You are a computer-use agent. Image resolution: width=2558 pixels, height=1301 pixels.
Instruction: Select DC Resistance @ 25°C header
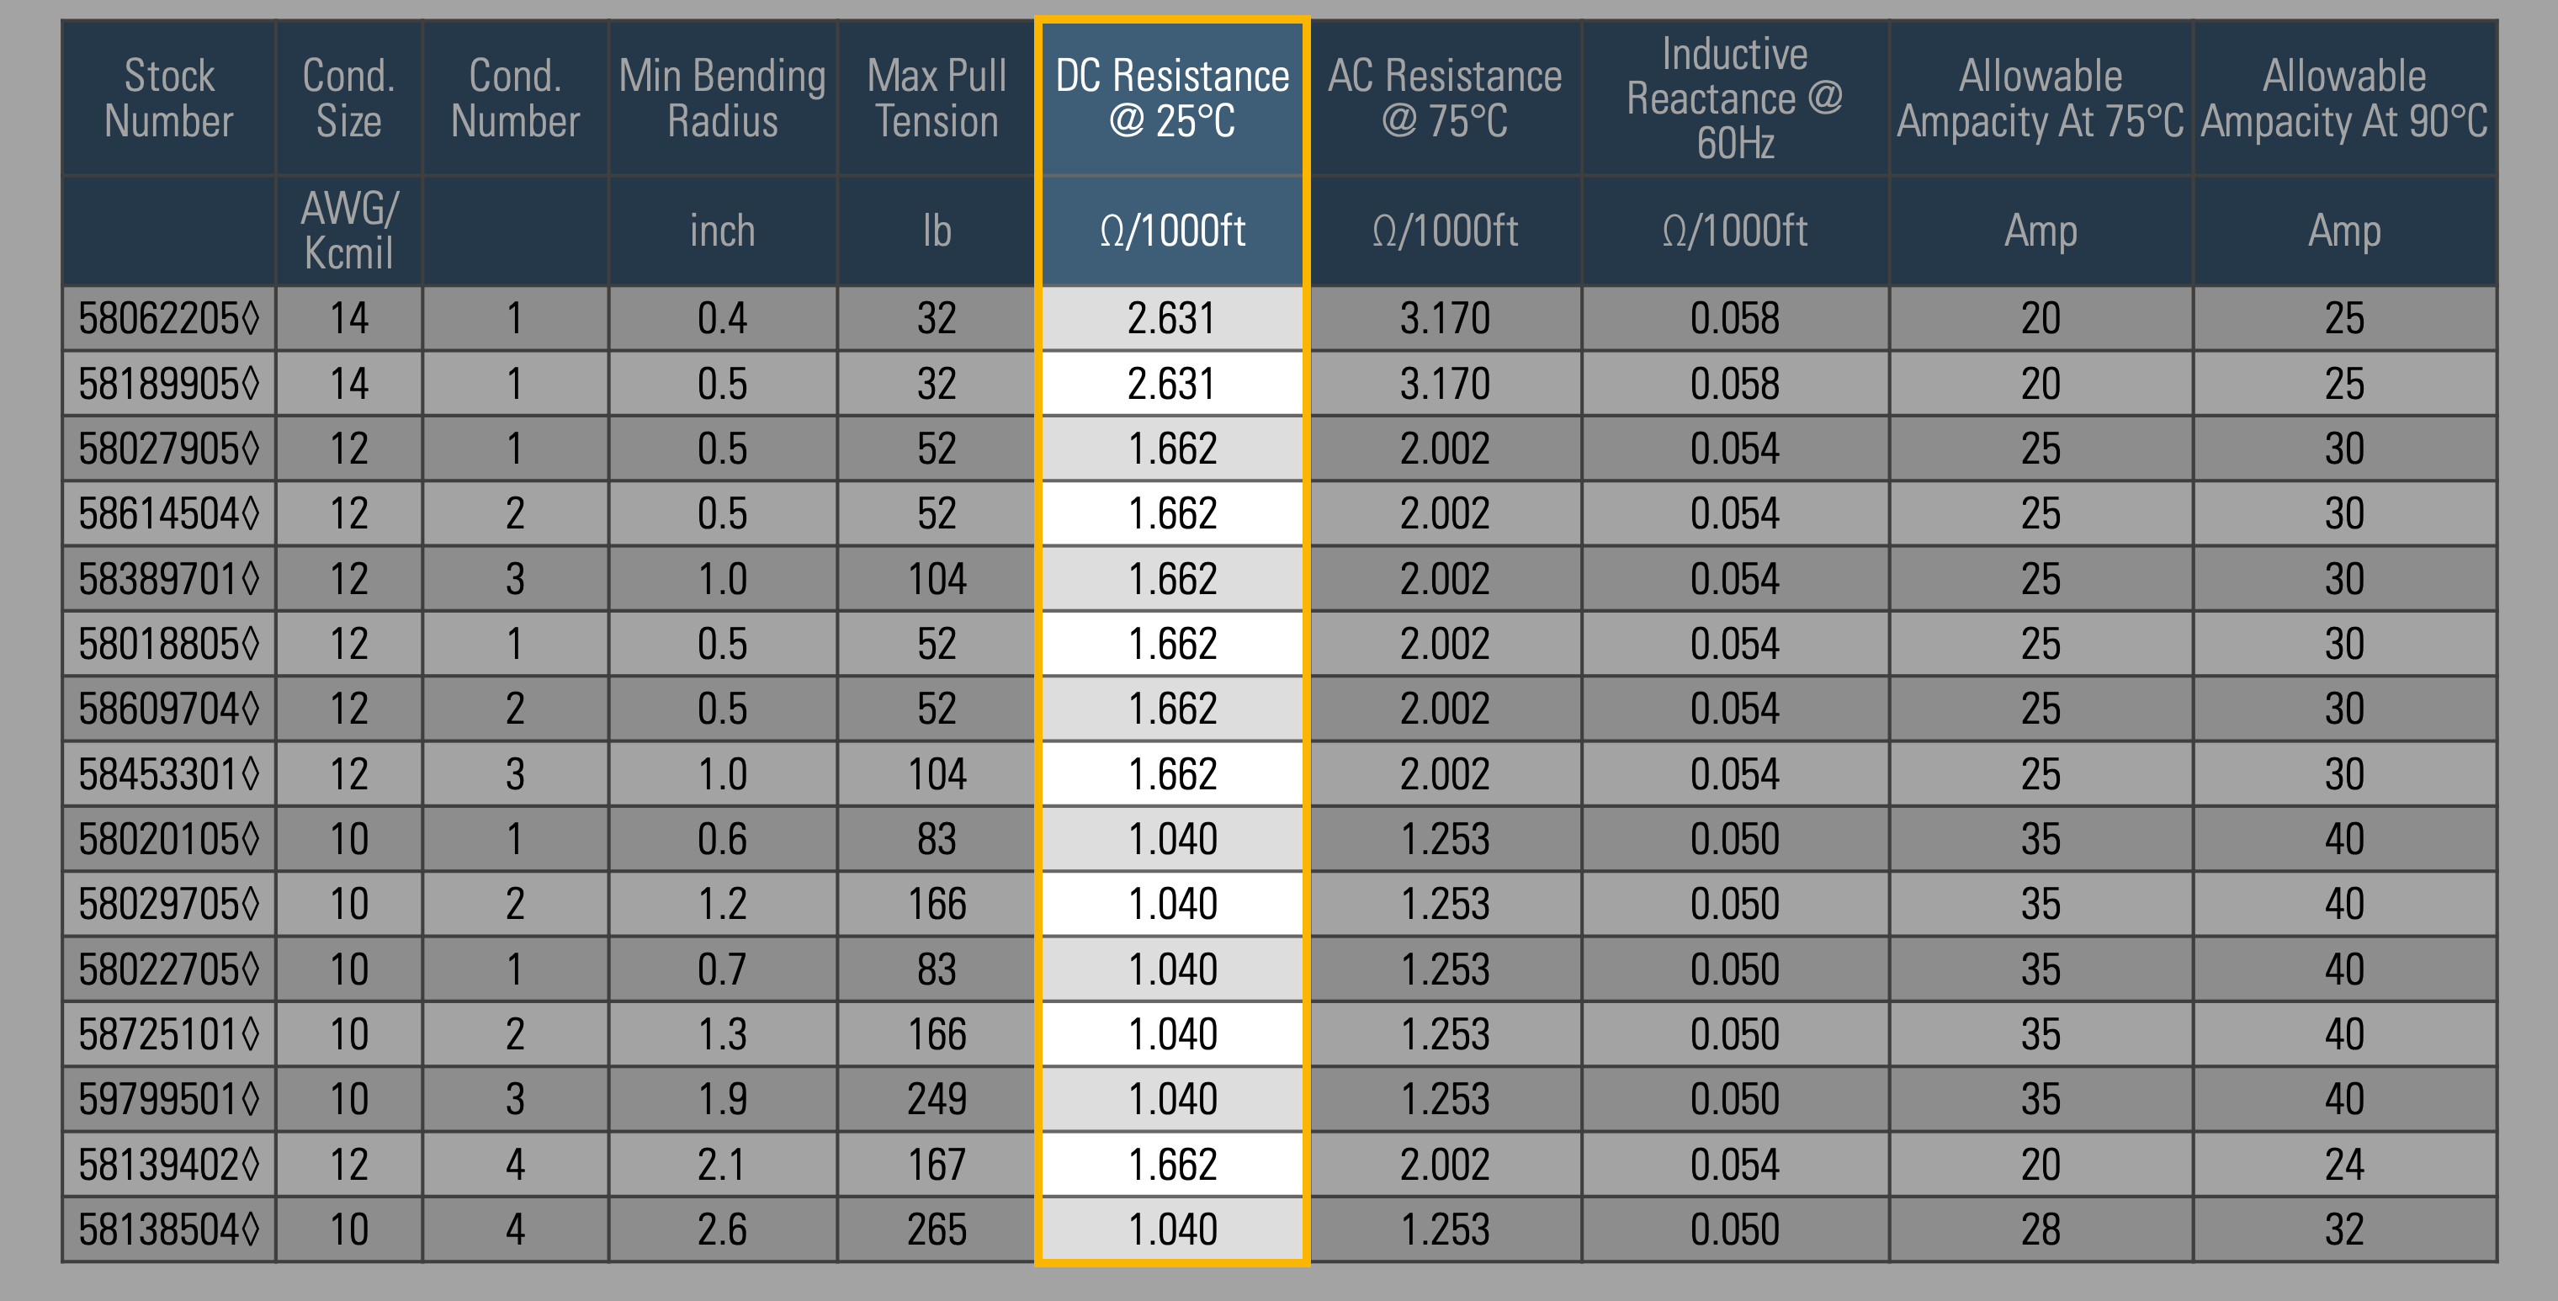pyautogui.click(x=1172, y=98)
